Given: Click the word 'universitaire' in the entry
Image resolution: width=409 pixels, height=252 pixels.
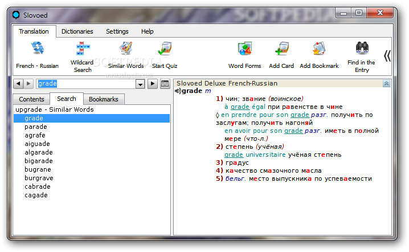Looking at the screenshot, I should pyautogui.click(x=265, y=155).
